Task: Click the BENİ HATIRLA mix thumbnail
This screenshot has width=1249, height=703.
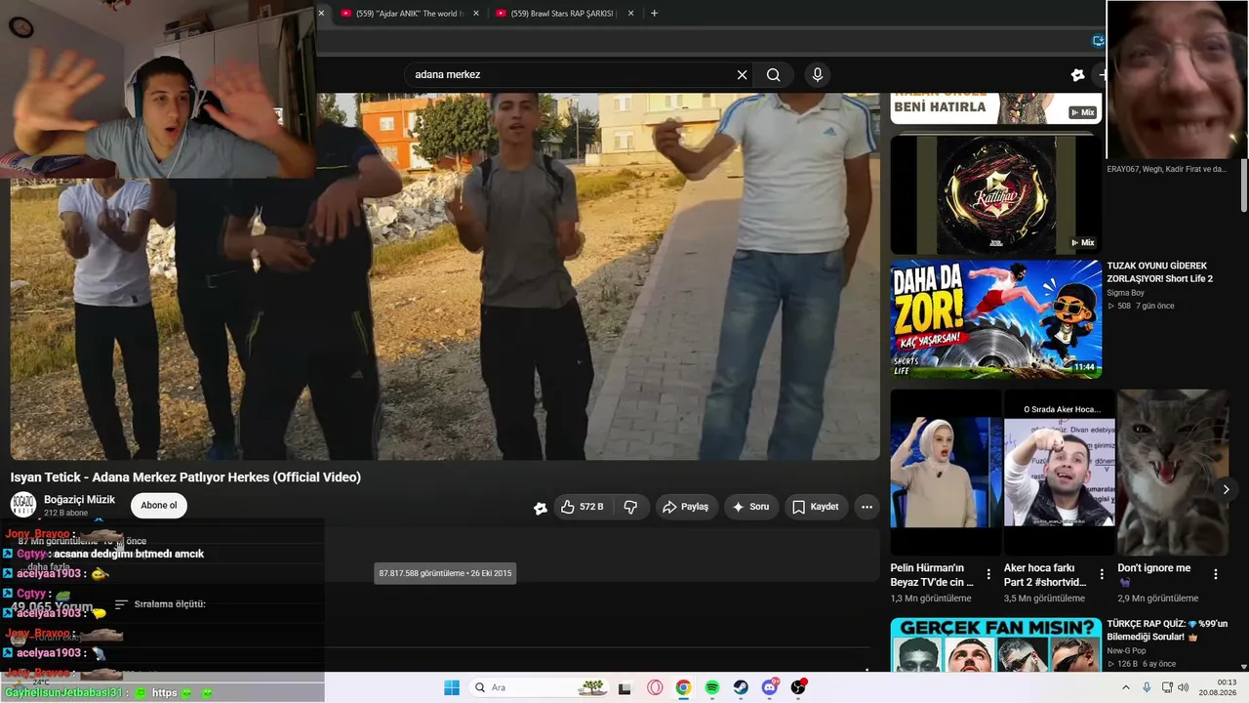Action: pos(995,108)
